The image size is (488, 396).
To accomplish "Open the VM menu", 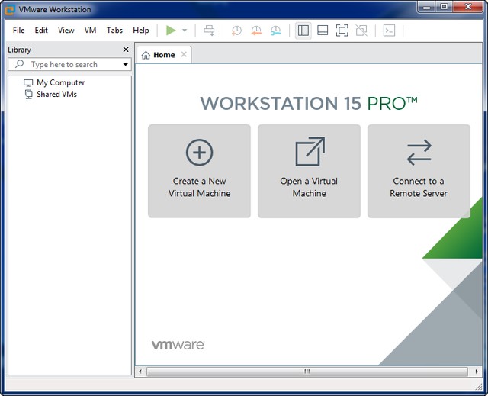I will click(90, 31).
